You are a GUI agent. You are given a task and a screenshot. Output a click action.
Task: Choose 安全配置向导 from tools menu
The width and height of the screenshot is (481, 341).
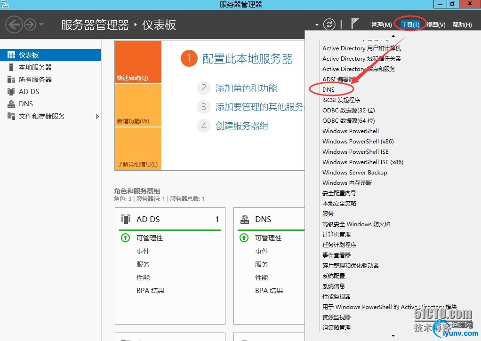[x=339, y=193]
